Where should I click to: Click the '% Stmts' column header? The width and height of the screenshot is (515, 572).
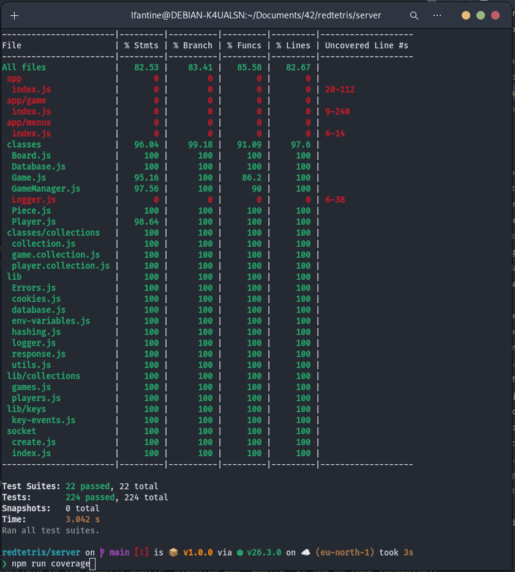[141, 45]
